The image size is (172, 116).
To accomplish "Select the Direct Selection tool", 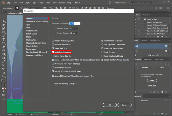I will [x=4, y=21].
